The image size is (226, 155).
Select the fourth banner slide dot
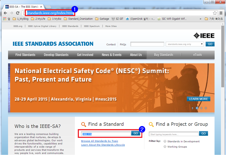tap(206, 108)
